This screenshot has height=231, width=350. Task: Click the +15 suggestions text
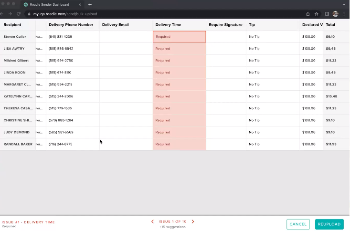172,227
